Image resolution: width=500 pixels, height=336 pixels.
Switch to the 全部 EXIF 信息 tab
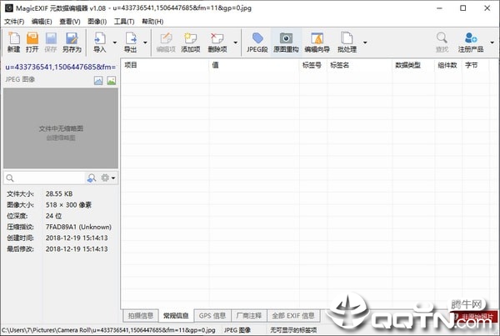(x=293, y=316)
